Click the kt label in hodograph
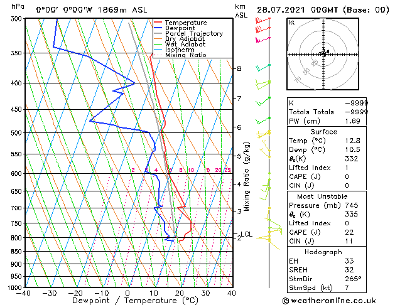Viewport: 395px width, 305px height. tap(292, 23)
